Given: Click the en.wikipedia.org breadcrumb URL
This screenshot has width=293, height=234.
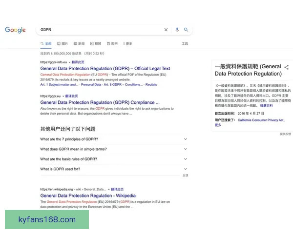Looking at the screenshot, I should pyautogui.click(x=73, y=189).
